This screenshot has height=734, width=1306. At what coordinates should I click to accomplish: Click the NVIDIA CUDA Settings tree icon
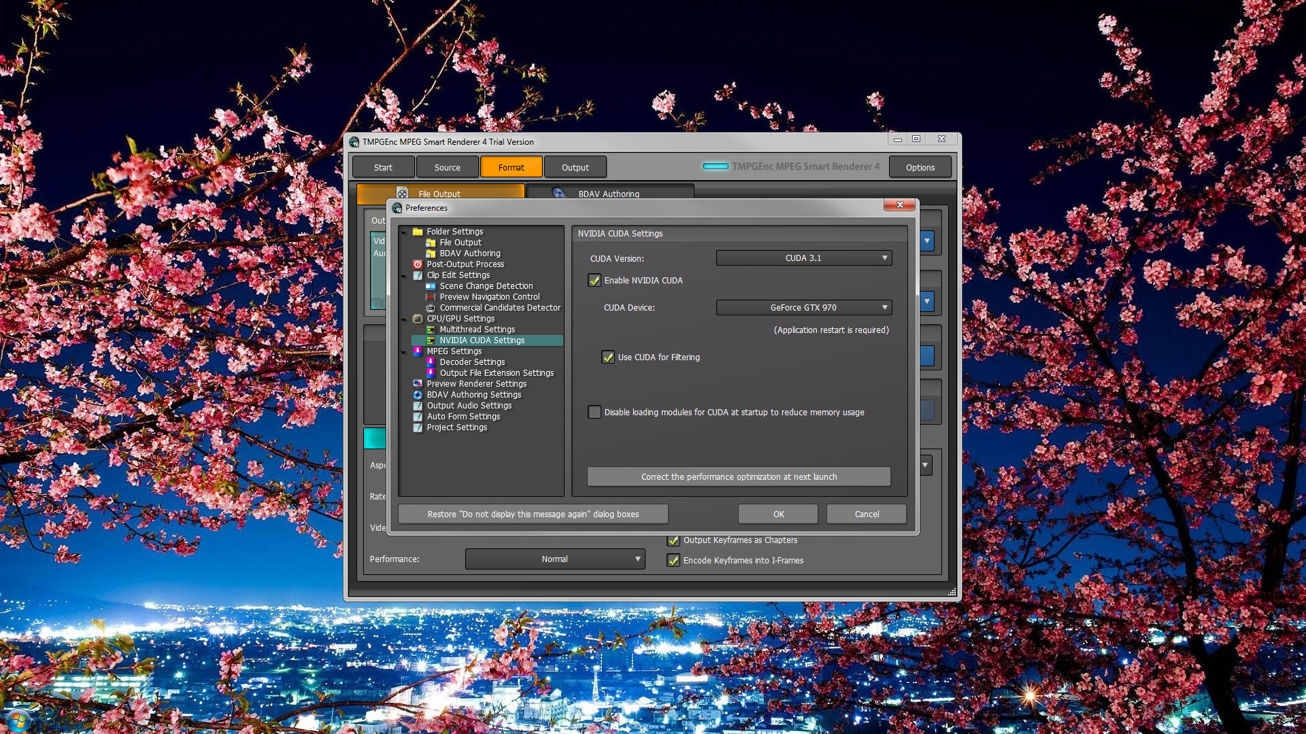click(431, 340)
